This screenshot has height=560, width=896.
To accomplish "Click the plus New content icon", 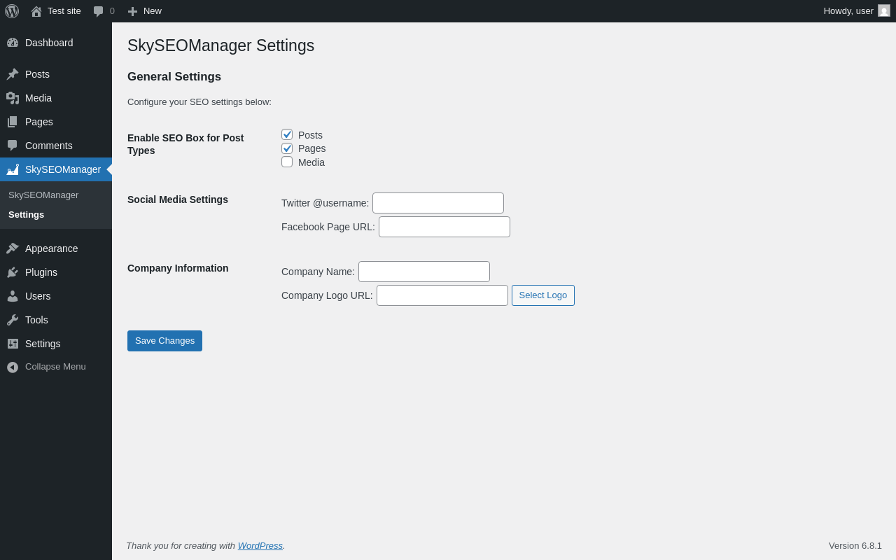I will (132, 11).
